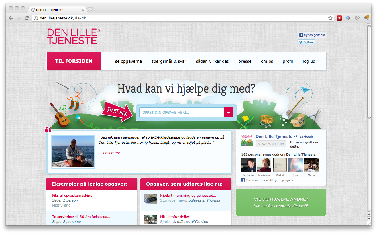Screen dimensions: 377x234
Task: Click the 'Opret din opgave her' input field
Action: 181,113
